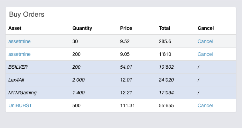Click the BSILVER pending order row
This screenshot has height=128, width=242.
click(x=121, y=67)
